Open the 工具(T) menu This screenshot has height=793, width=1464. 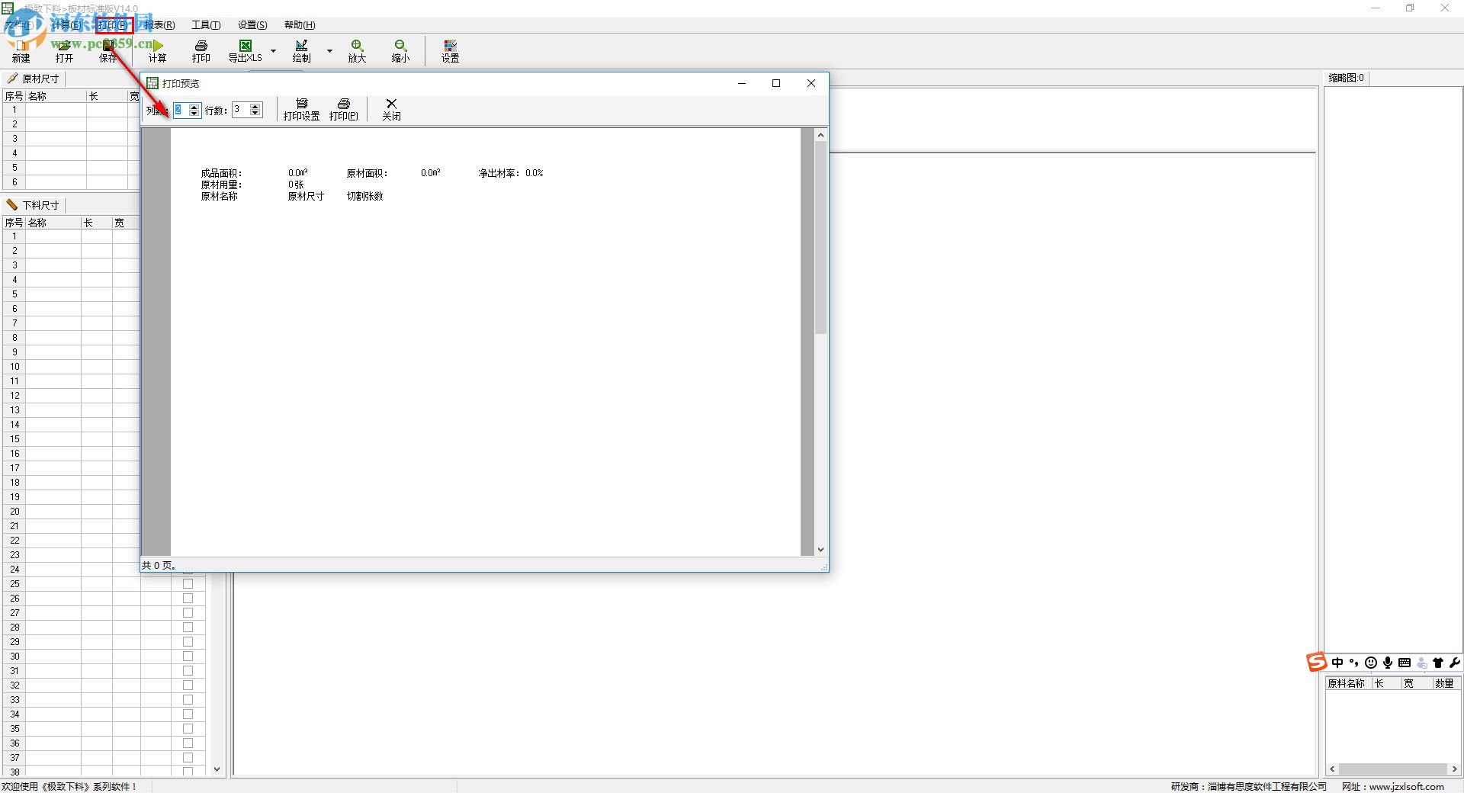point(206,25)
